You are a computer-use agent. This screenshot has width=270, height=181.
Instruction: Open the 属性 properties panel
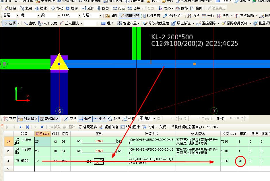coord(111,16)
